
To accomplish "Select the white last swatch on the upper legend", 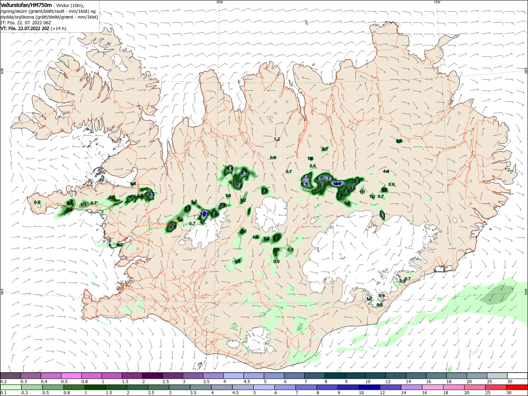I will 517,376.
